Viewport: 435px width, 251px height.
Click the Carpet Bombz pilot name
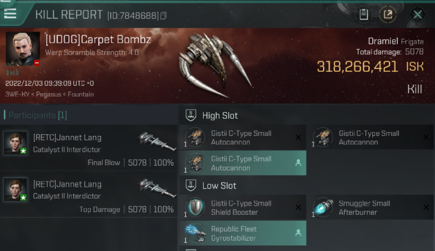98,39
